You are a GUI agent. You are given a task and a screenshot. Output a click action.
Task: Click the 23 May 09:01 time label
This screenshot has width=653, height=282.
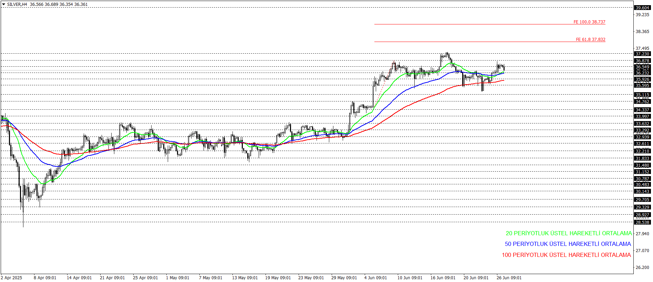[x=311, y=278]
